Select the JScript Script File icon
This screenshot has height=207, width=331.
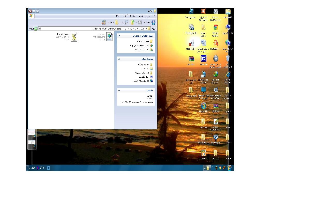click(74, 37)
